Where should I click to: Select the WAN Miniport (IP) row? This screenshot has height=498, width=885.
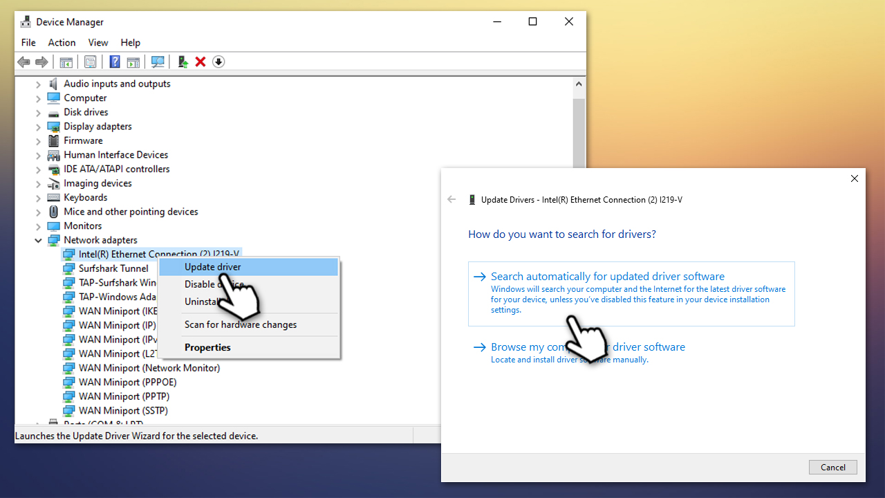(110, 325)
